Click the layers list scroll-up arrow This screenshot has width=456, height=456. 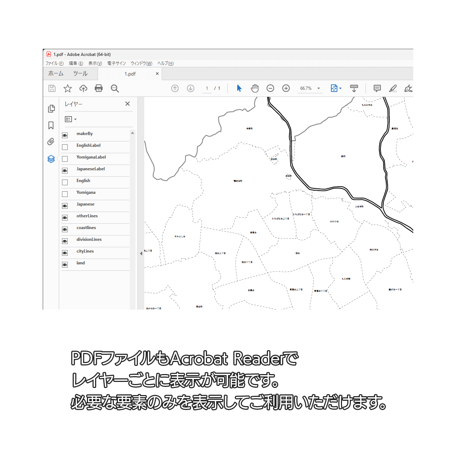pos(133,133)
